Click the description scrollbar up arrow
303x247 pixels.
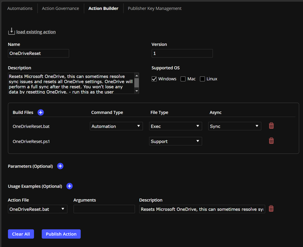136,76
